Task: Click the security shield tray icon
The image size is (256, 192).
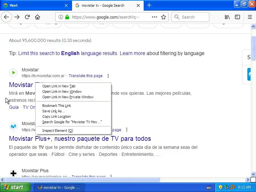Action: click(220, 187)
